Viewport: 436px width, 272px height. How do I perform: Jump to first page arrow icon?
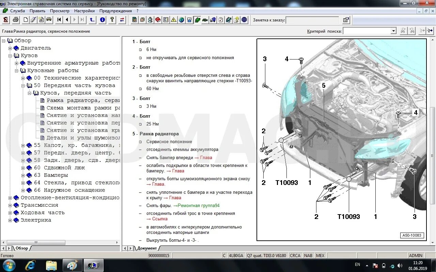[59, 20]
